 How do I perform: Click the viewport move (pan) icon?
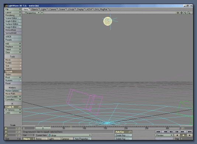[x=182, y=13]
